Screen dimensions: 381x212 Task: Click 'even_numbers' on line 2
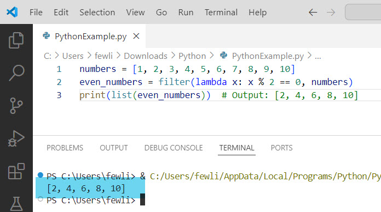point(111,82)
